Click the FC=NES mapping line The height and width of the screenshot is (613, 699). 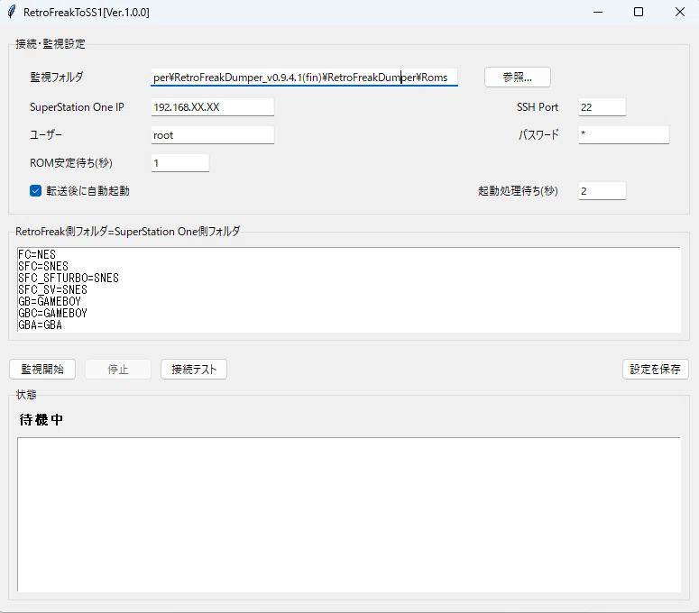[37, 254]
